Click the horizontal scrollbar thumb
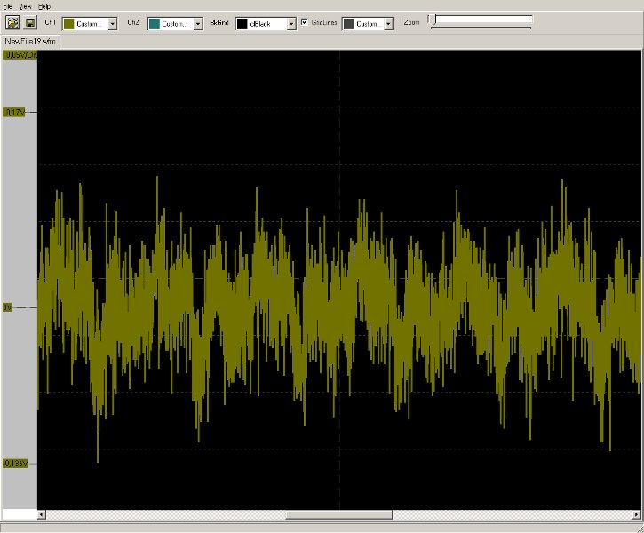 (x=338, y=515)
